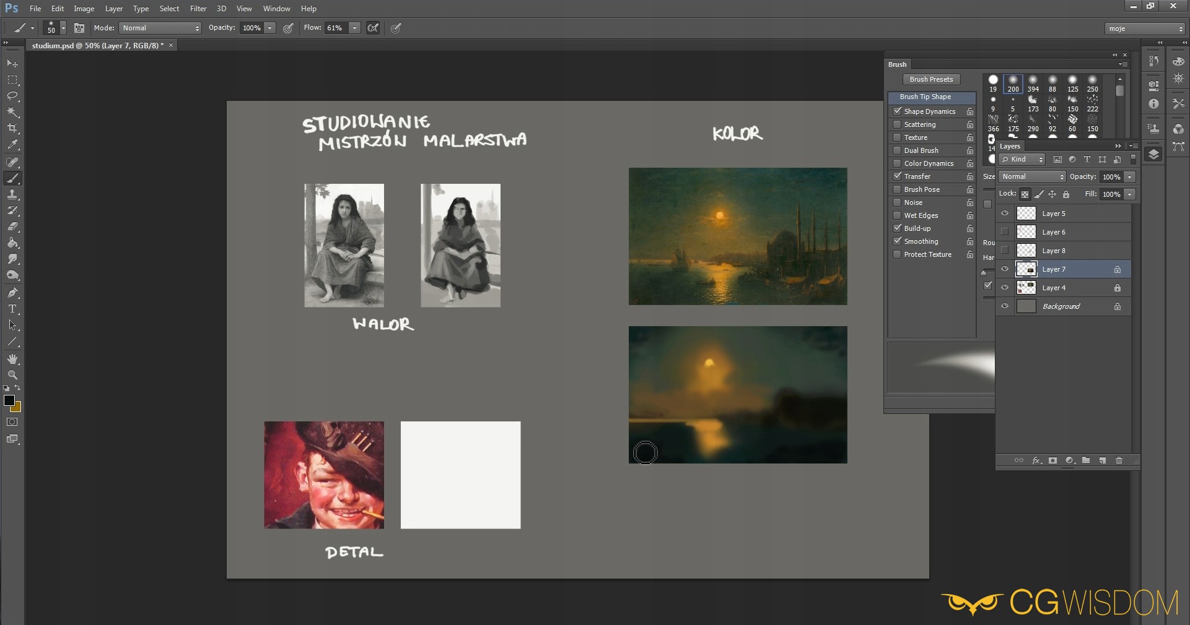Viewport: 1190px width, 625px height.
Task: Enable the Scattering checkbox
Action: [897, 124]
